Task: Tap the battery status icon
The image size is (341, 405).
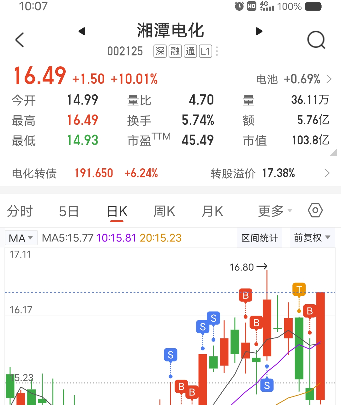Action: click(x=314, y=6)
